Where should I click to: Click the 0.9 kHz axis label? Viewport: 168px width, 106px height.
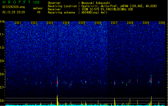(2, 61)
